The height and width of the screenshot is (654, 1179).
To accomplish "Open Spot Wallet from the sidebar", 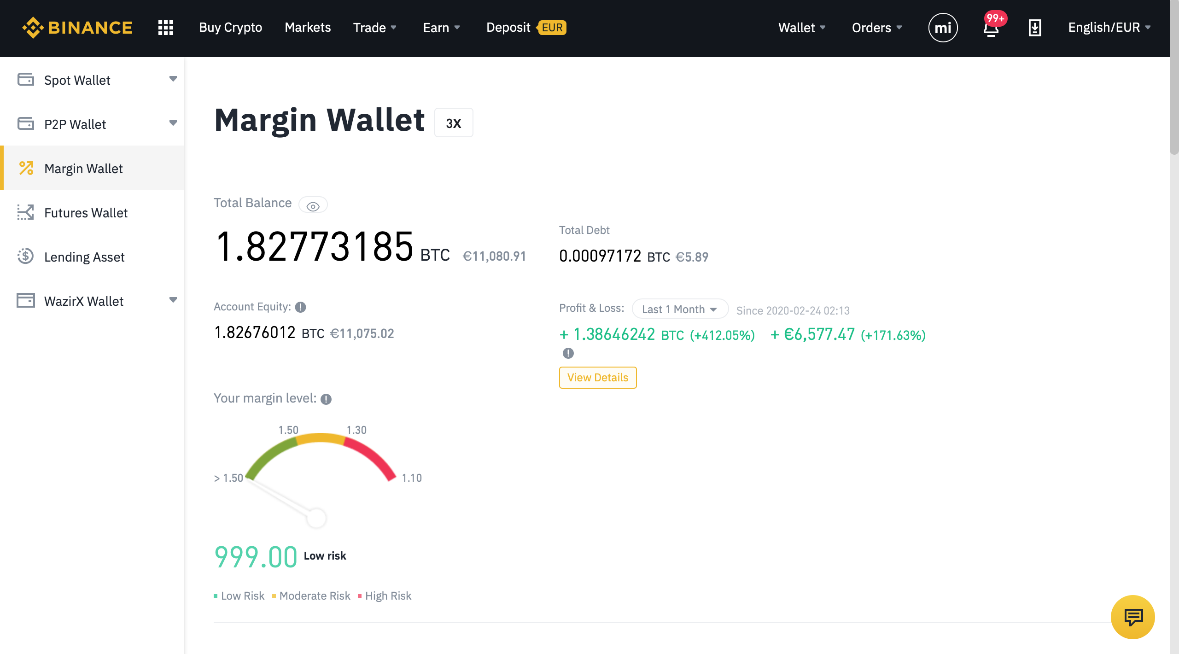I will (93, 79).
